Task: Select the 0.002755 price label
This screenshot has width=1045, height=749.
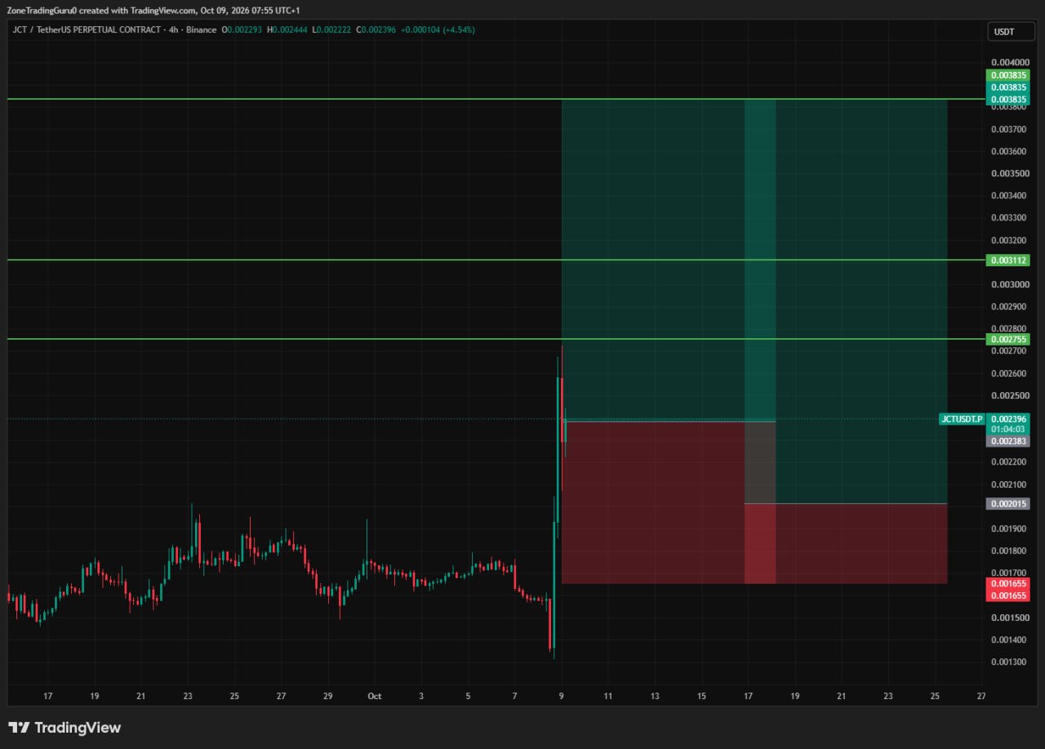Action: tap(1008, 339)
